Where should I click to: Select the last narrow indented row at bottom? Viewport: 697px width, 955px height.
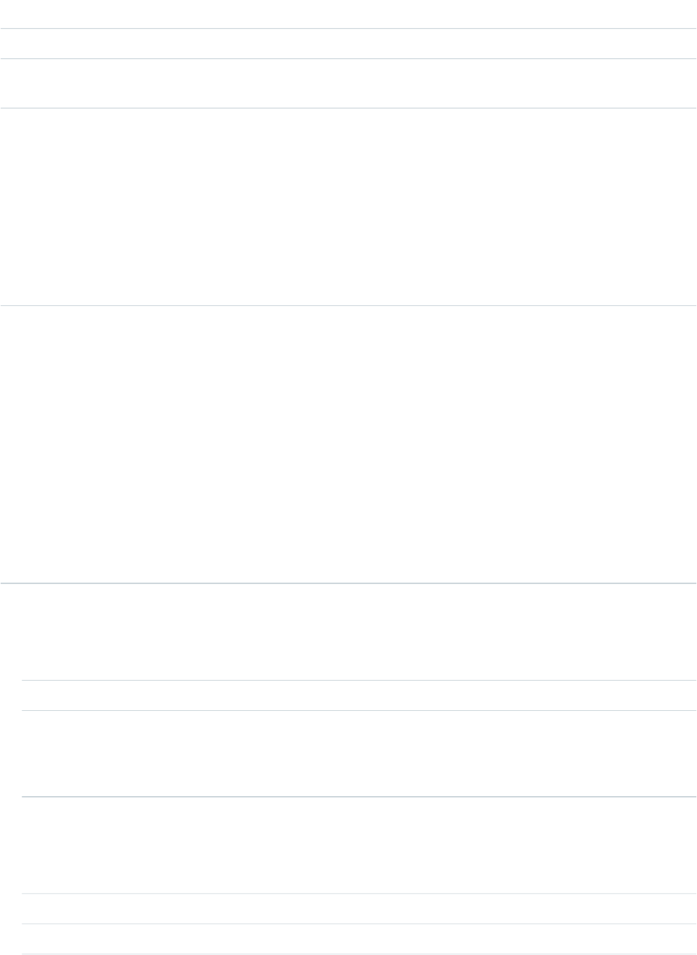click(x=359, y=939)
